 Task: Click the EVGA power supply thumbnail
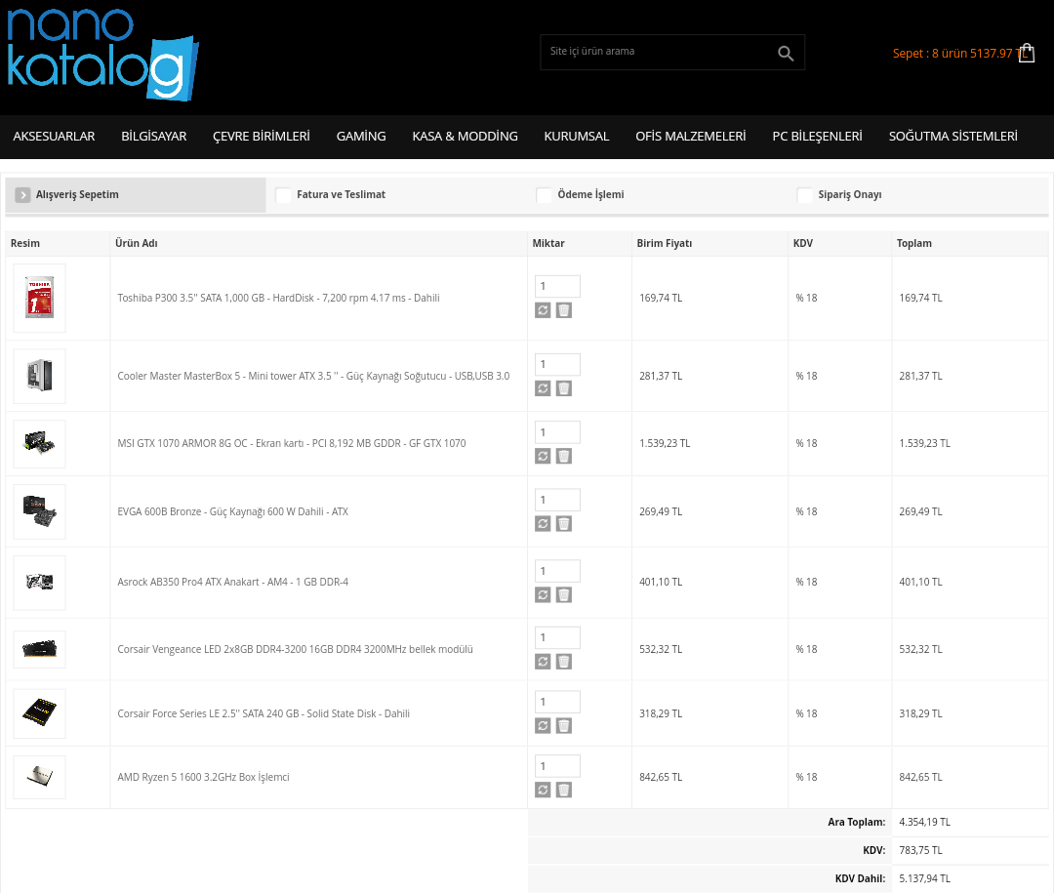(x=40, y=511)
